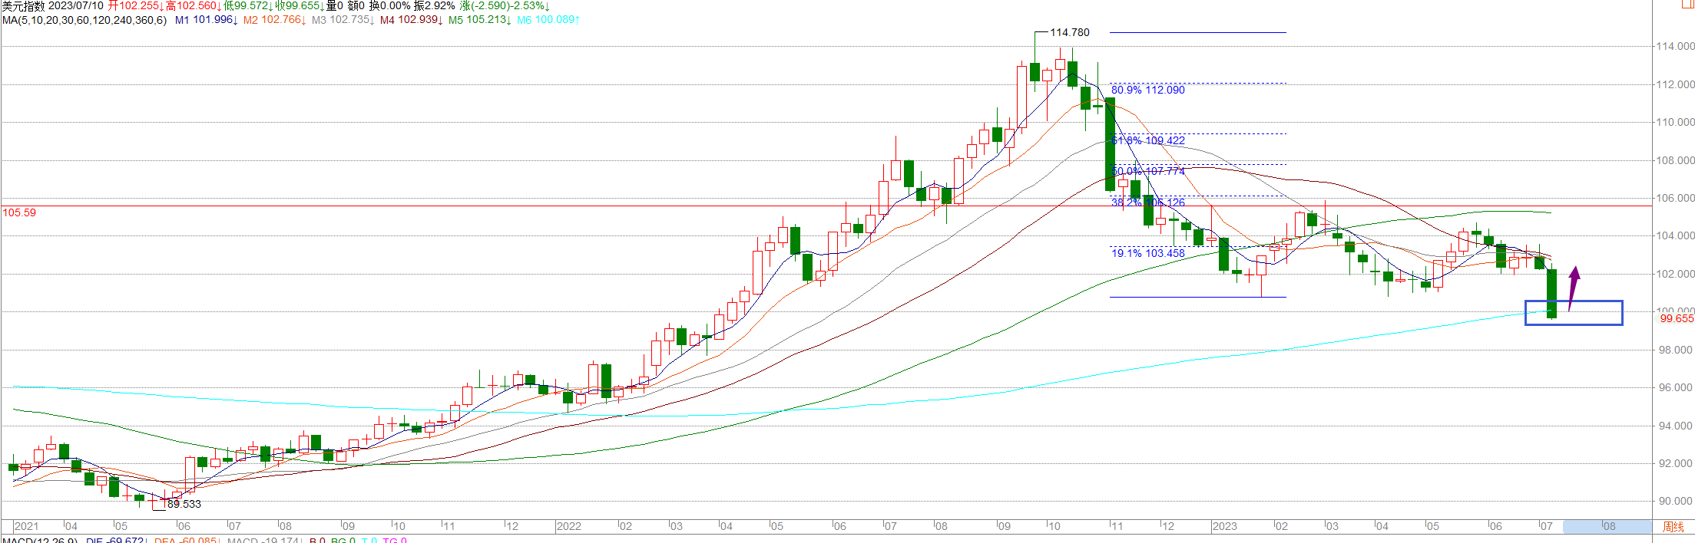The image size is (1695, 543).
Task: Click the open price 开102.255
Action: [136, 6]
